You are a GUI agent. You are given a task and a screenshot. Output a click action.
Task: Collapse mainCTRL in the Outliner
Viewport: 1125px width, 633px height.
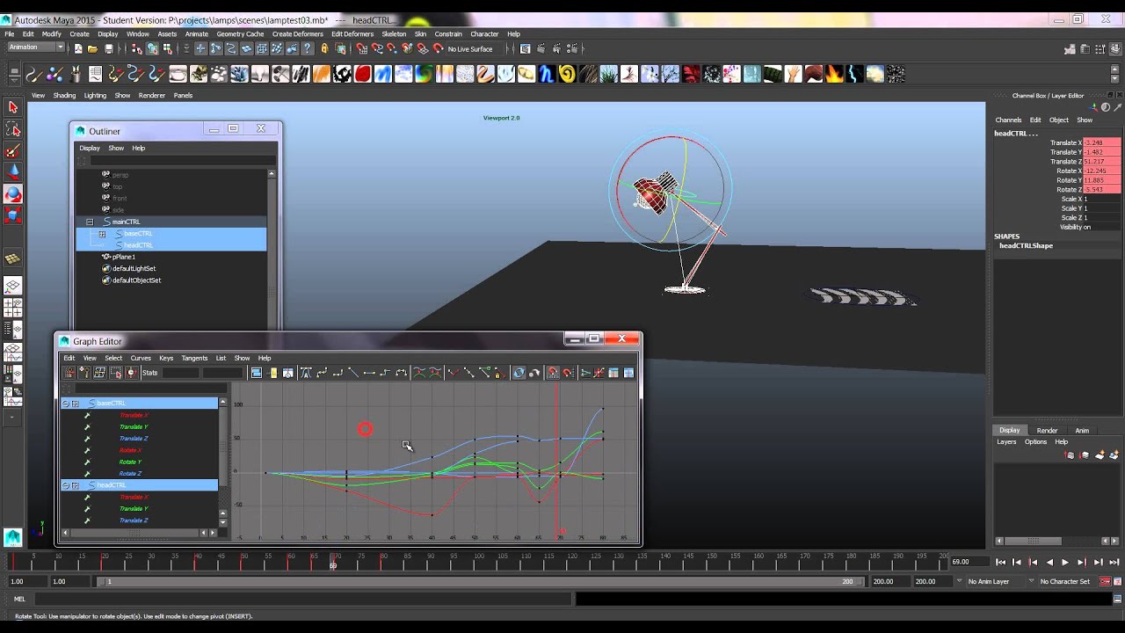[x=90, y=222]
